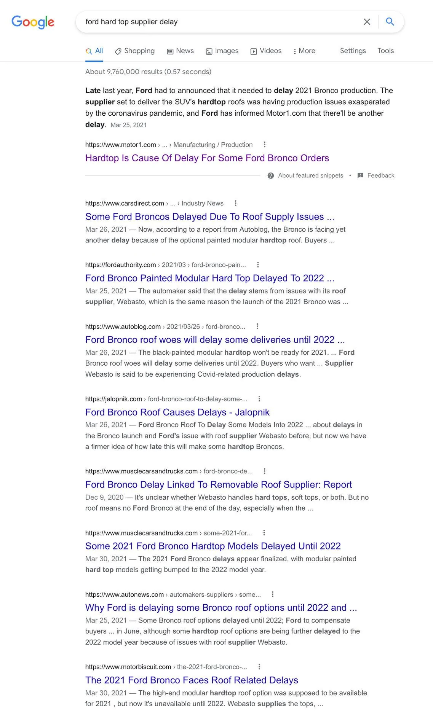The height and width of the screenshot is (723, 433).
Task: Click the motorbiscuit.com URL breadcrumb
Action: pyautogui.click(x=166, y=667)
